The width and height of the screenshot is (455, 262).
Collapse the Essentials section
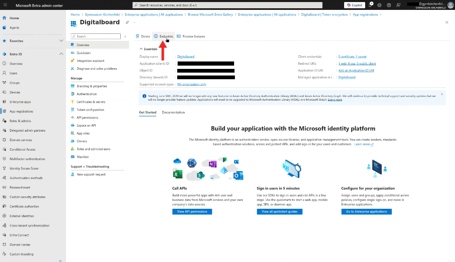141,48
